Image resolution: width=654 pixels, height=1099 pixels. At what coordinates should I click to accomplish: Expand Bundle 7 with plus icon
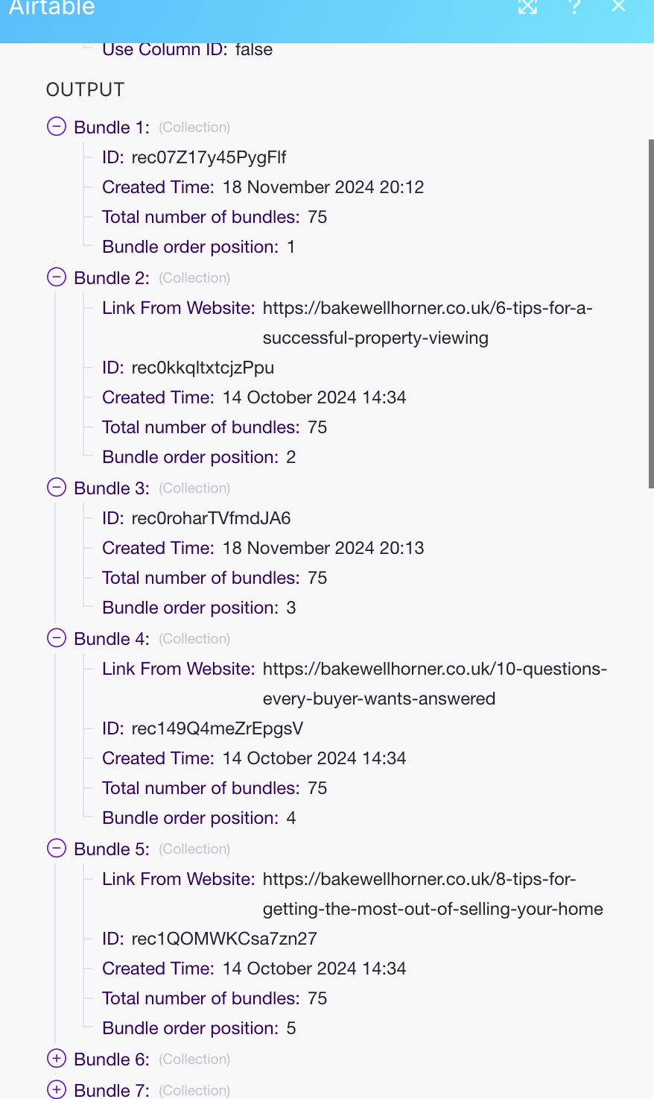tap(57, 1089)
